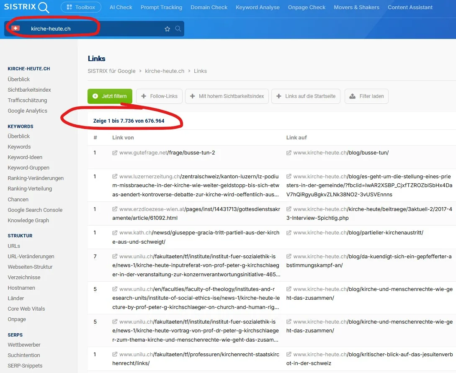Open external link icon next to www.gutefrage.net
Image resolution: width=456 pixels, height=373 pixels.
[115, 153]
